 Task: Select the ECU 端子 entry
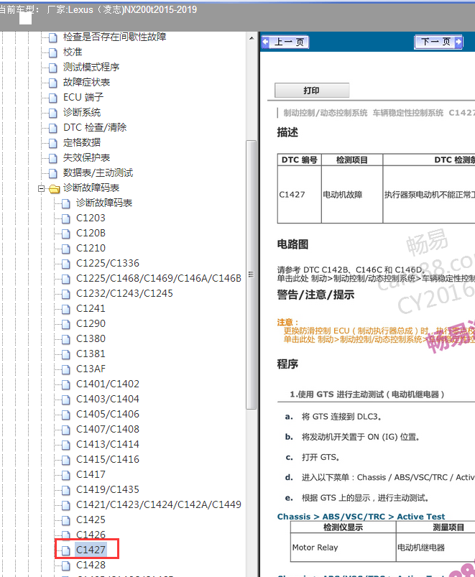(x=83, y=97)
